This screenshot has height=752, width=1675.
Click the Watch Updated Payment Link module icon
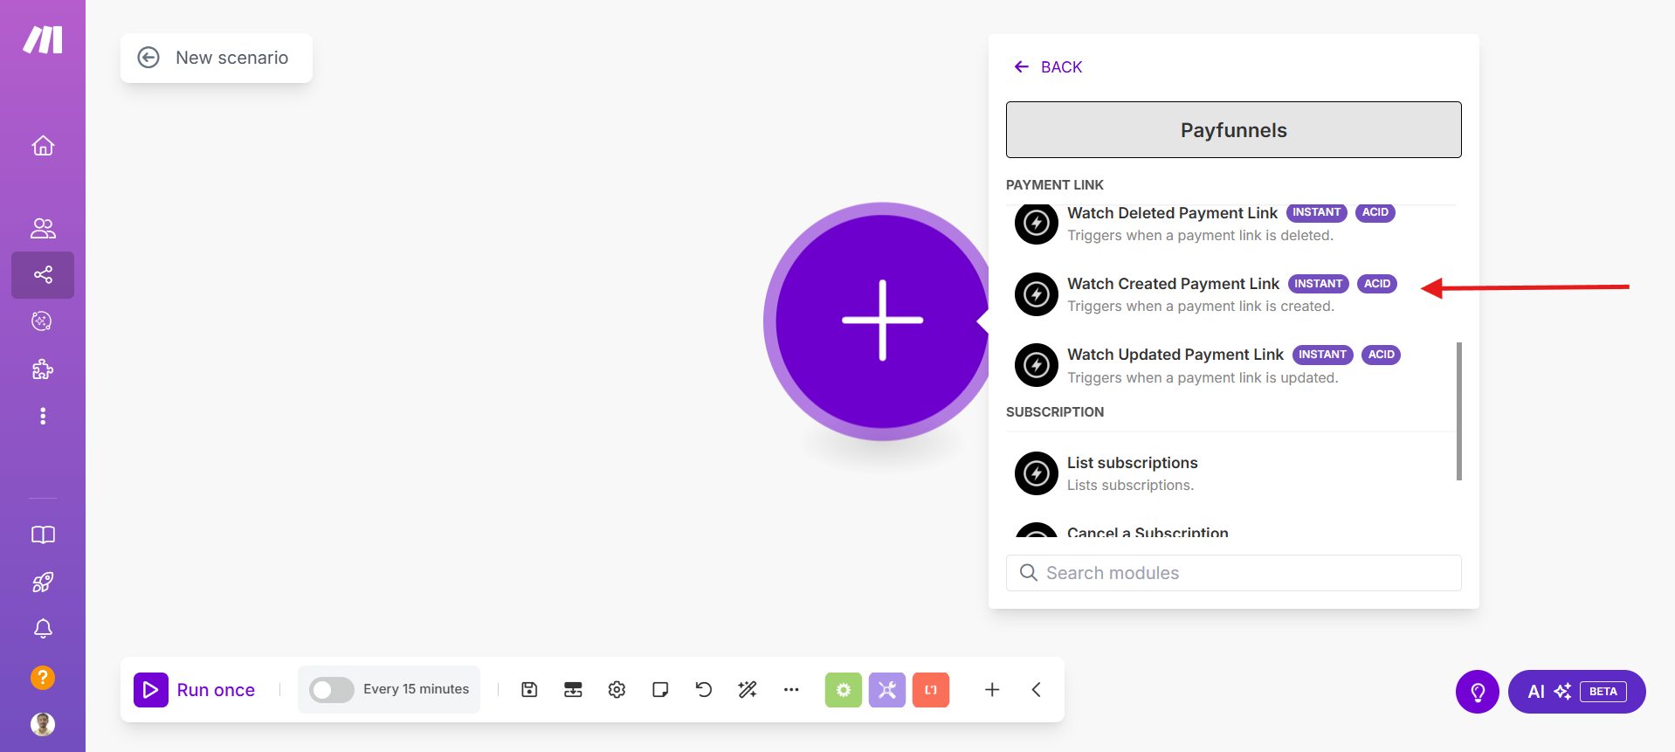tap(1037, 365)
